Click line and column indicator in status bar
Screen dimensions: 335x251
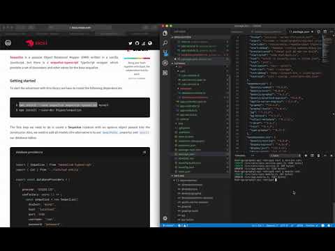[258, 225]
